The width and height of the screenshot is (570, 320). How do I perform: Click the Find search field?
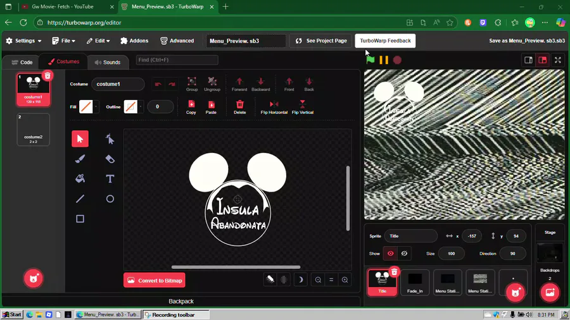[177, 60]
